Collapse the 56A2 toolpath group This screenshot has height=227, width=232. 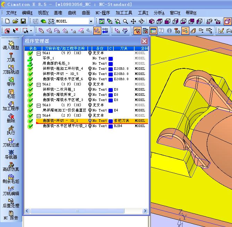[38, 85]
